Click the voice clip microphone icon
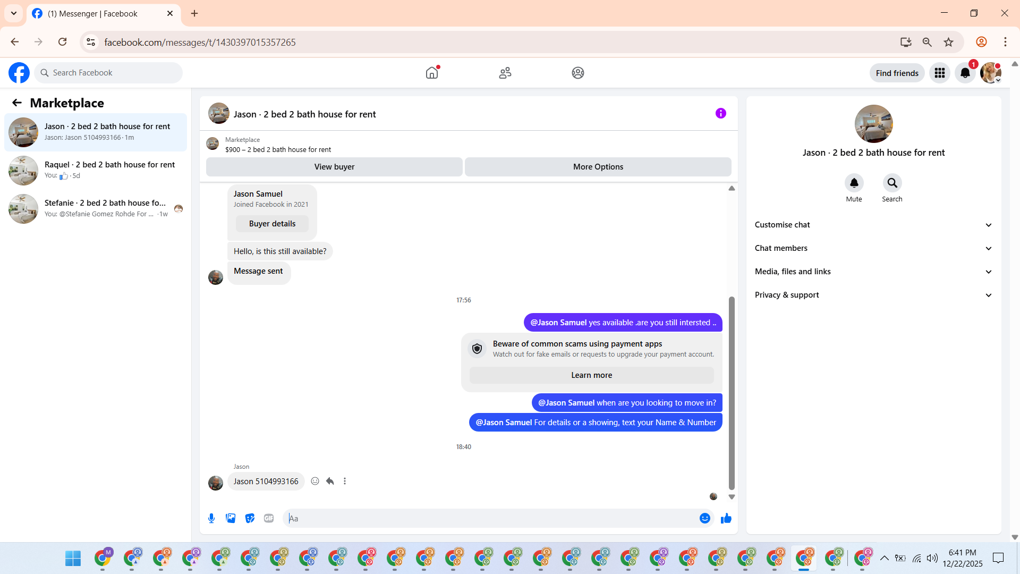The image size is (1020, 574). point(211,518)
